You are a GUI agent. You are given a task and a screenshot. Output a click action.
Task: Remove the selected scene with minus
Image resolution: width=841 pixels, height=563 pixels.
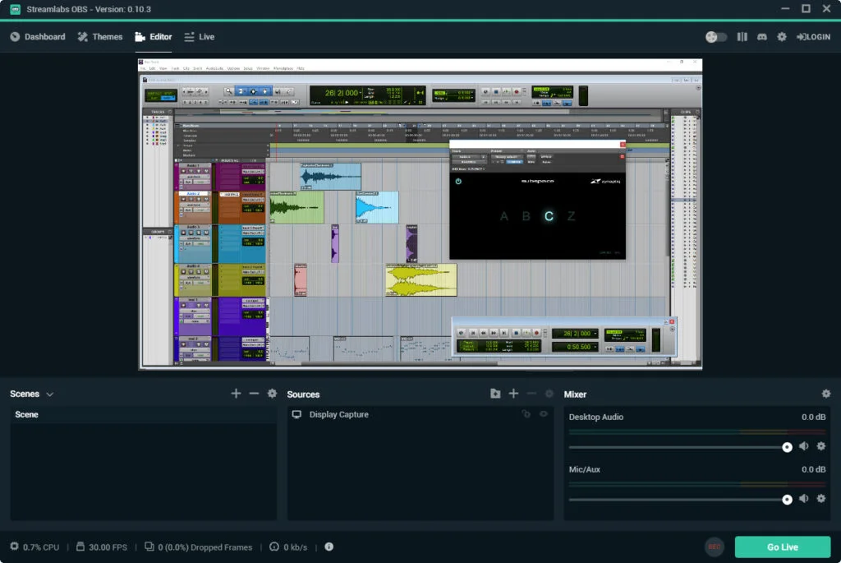pos(254,394)
